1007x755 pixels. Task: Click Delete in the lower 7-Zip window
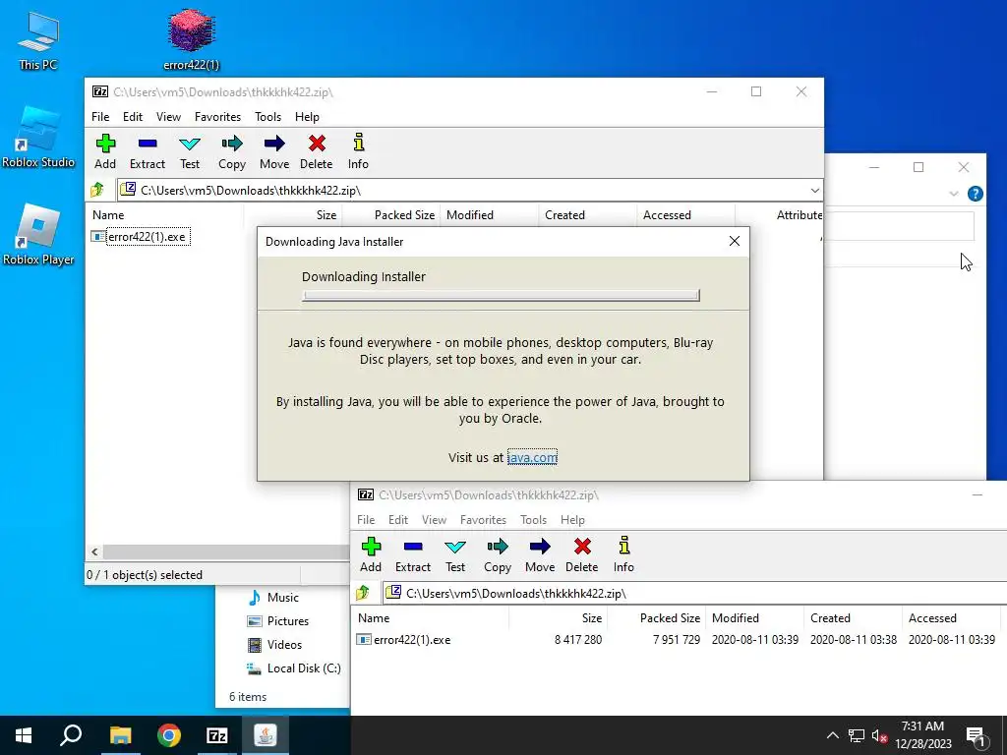point(582,555)
